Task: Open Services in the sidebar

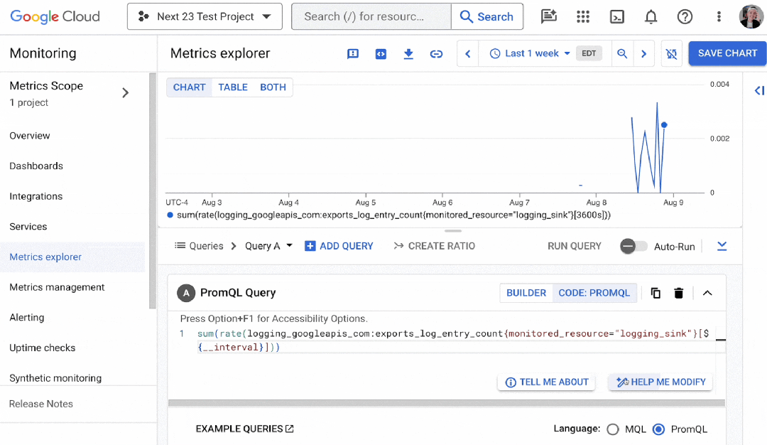Action: [28, 227]
